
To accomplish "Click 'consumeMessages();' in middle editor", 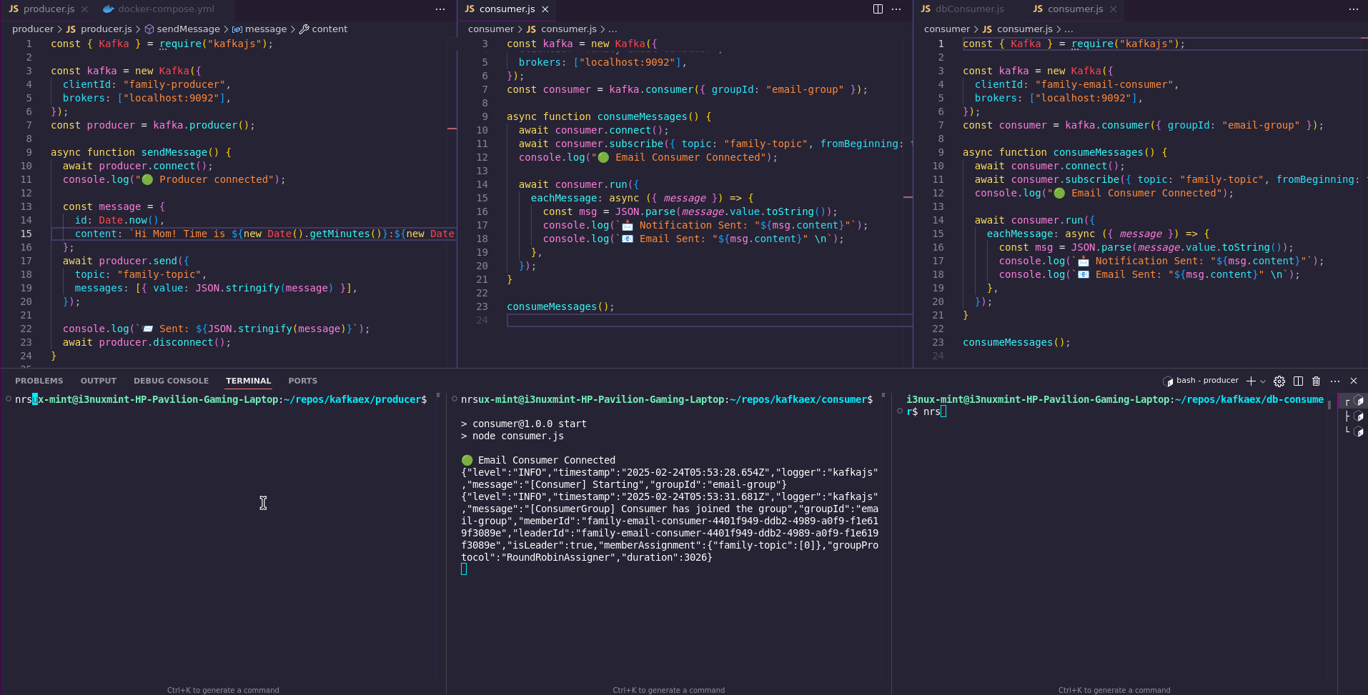I will (x=560, y=306).
